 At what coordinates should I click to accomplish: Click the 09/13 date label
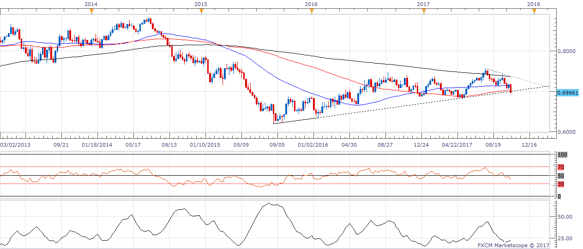pyautogui.click(x=169, y=145)
